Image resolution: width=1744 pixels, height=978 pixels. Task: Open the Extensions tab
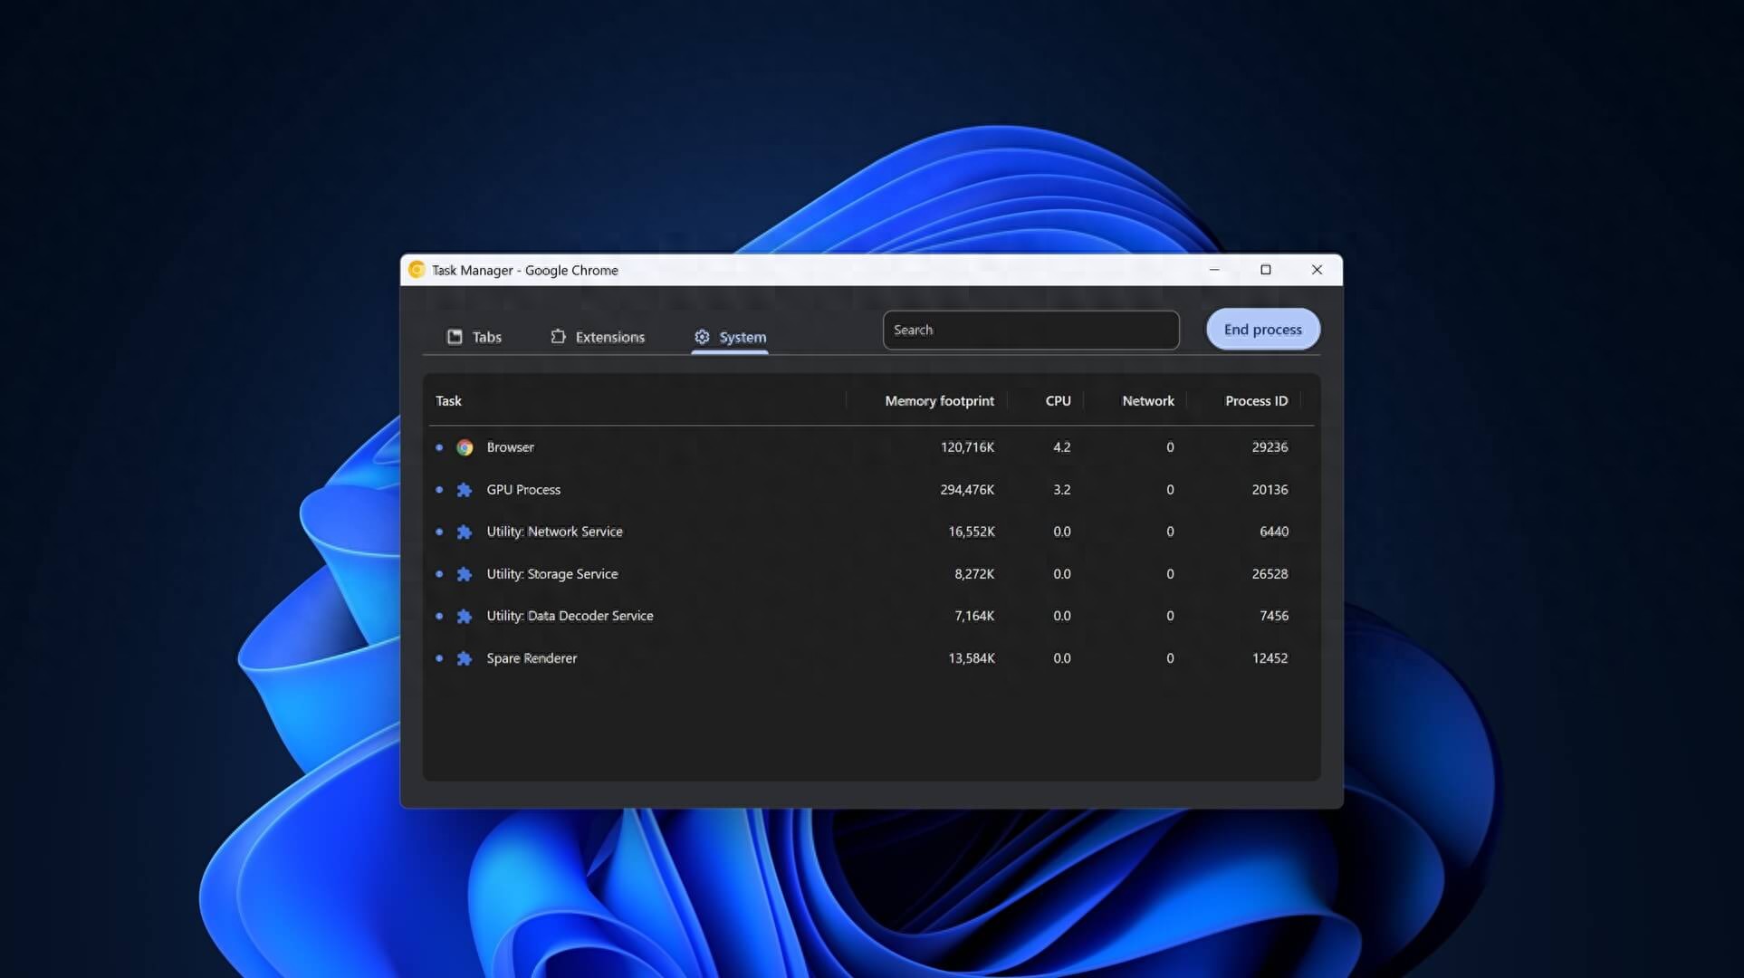point(598,337)
